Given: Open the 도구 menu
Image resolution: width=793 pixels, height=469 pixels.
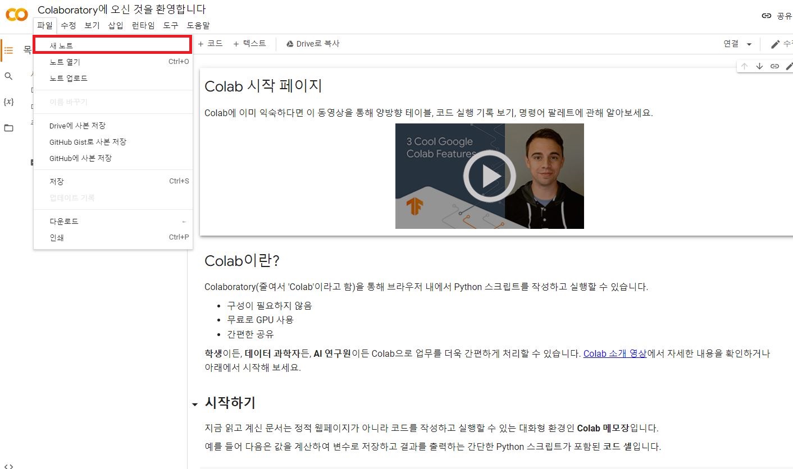Looking at the screenshot, I should click(x=171, y=25).
